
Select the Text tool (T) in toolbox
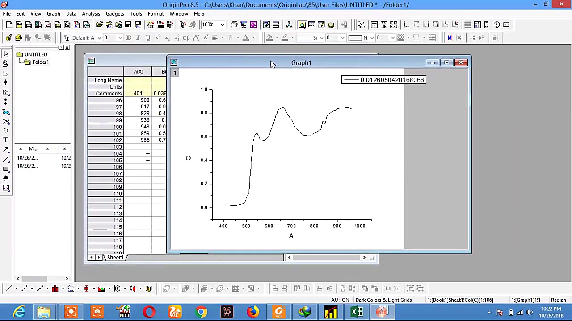(x=6, y=140)
